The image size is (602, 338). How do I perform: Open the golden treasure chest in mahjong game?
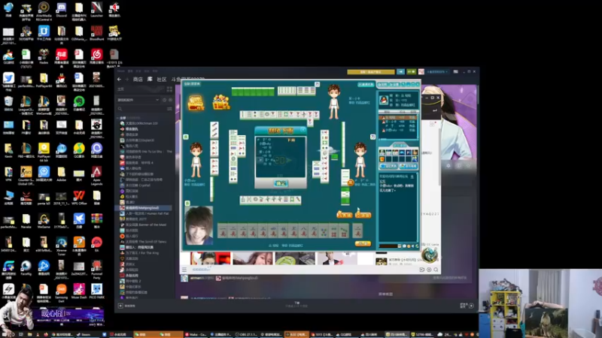click(x=196, y=103)
